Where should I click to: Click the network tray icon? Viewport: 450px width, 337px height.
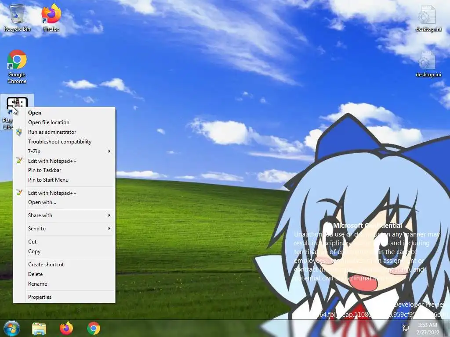coord(406,328)
